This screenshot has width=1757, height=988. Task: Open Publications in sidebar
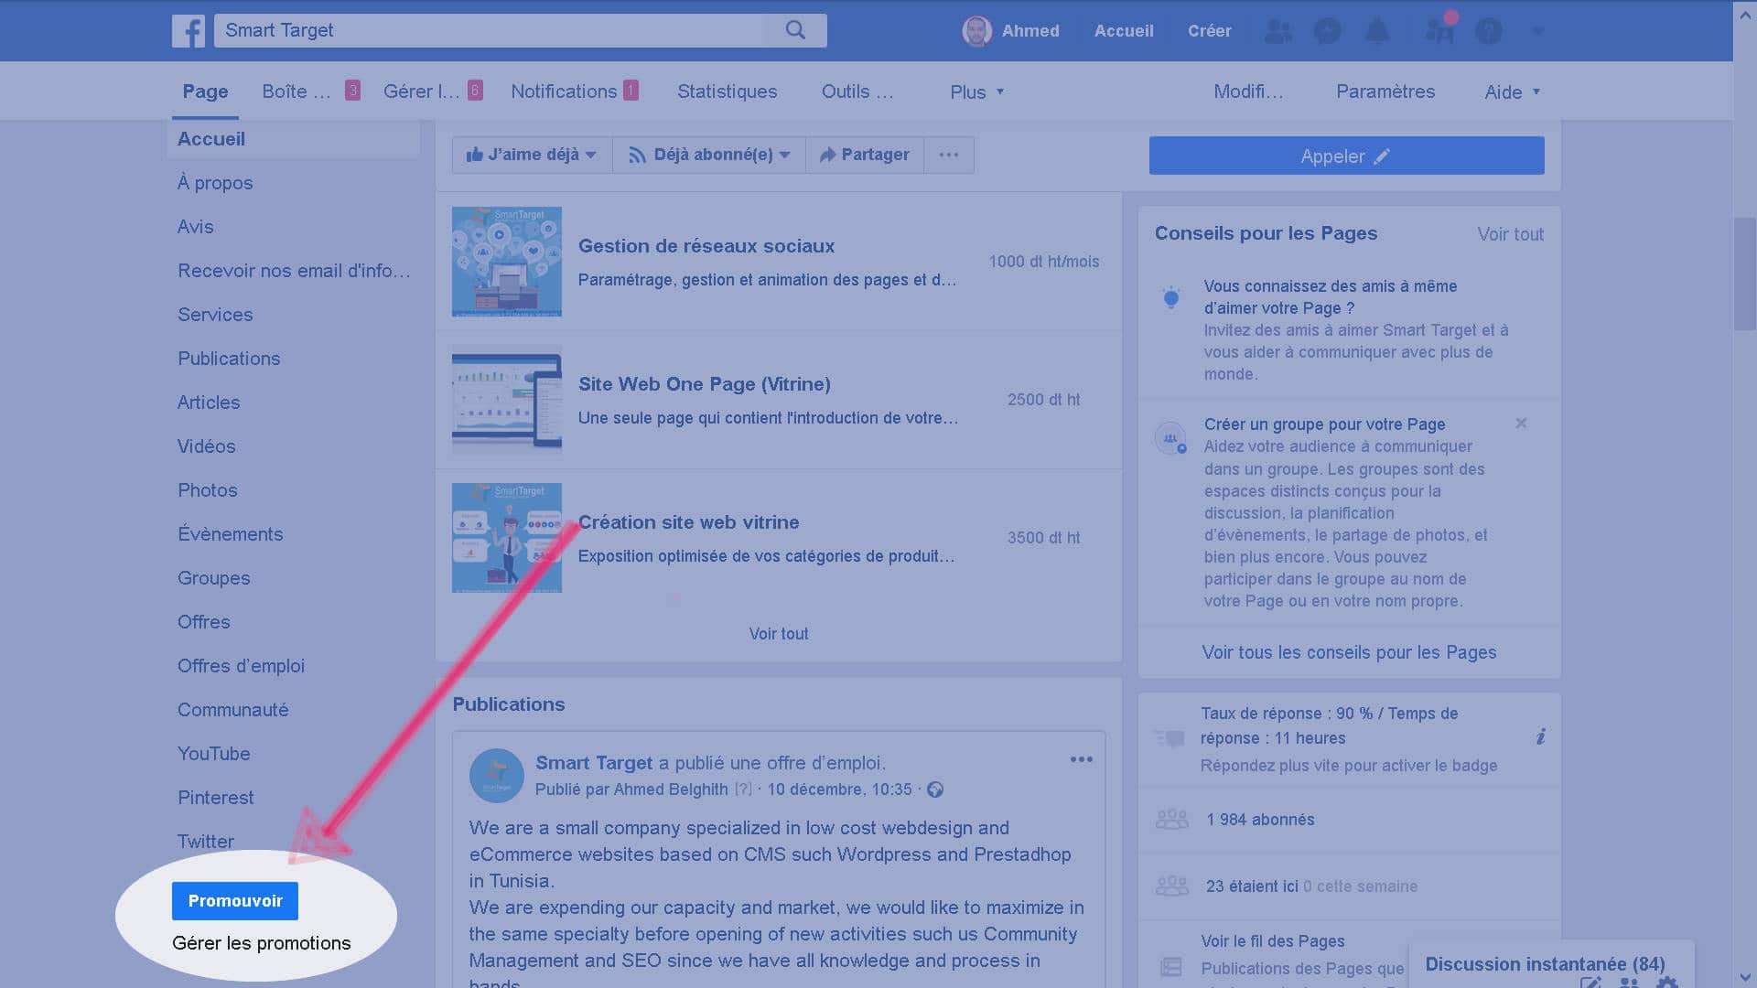coord(229,359)
